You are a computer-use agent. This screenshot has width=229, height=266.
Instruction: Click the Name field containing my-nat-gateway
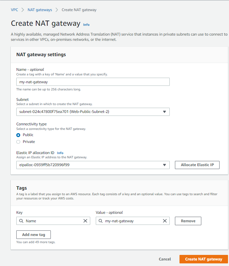(93, 82)
